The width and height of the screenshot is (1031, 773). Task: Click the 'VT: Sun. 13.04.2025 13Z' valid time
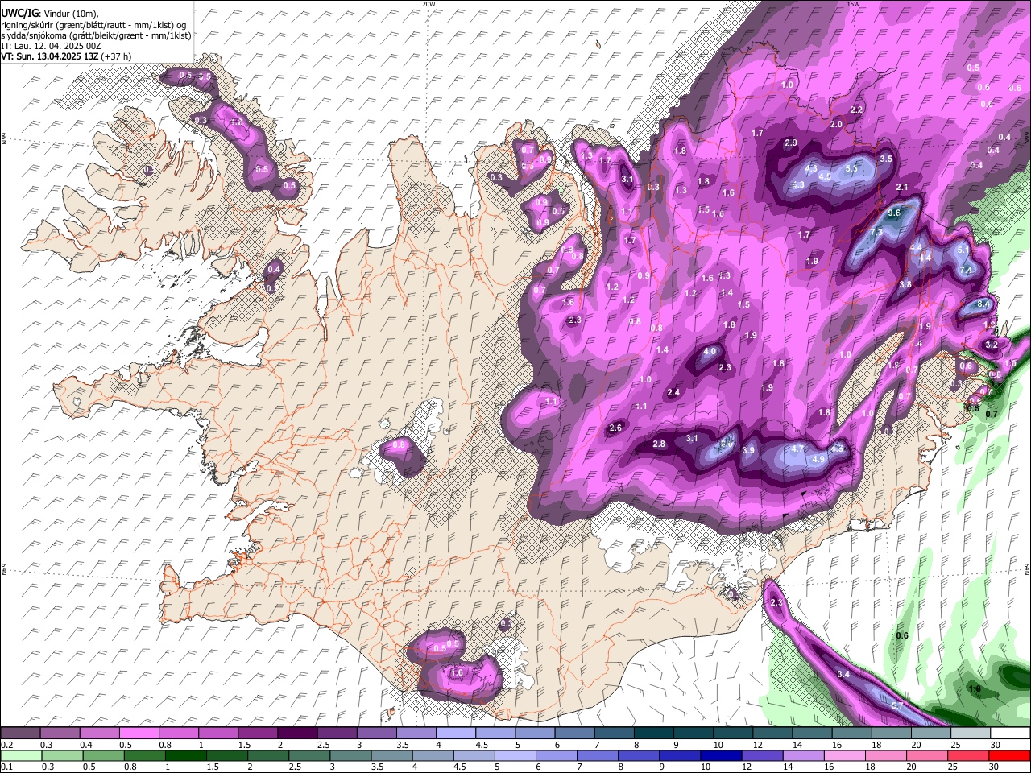(x=50, y=56)
